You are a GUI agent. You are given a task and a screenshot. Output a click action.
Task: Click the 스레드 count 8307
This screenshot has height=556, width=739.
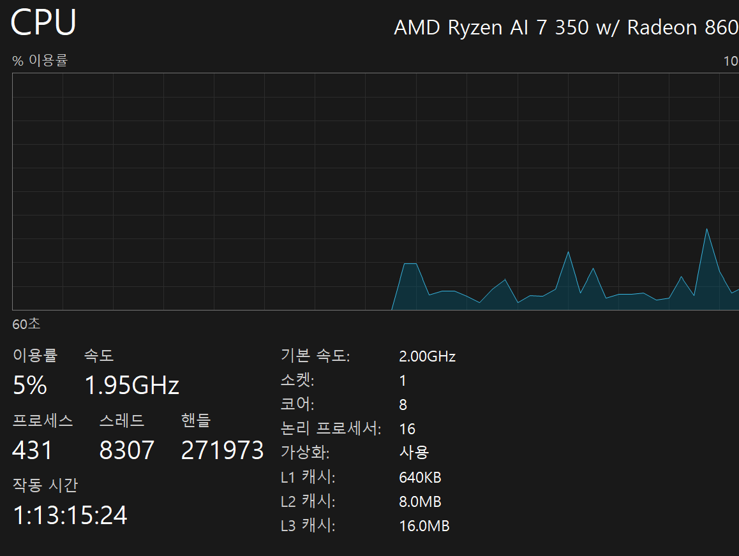coord(127,450)
